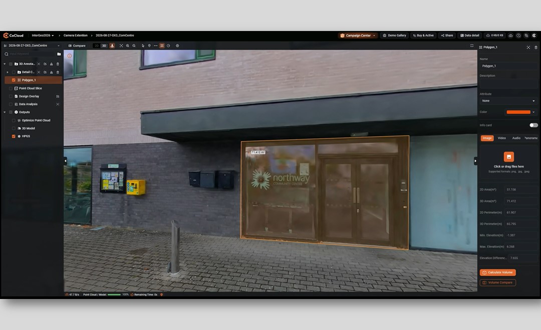Viewport: 541px width, 330px height.
Task: Click the Compare button
Action: (x=77, y=45)
